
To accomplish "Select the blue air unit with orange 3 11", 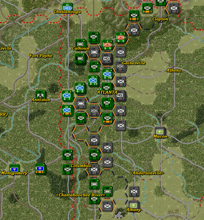I will click(40, 169).
